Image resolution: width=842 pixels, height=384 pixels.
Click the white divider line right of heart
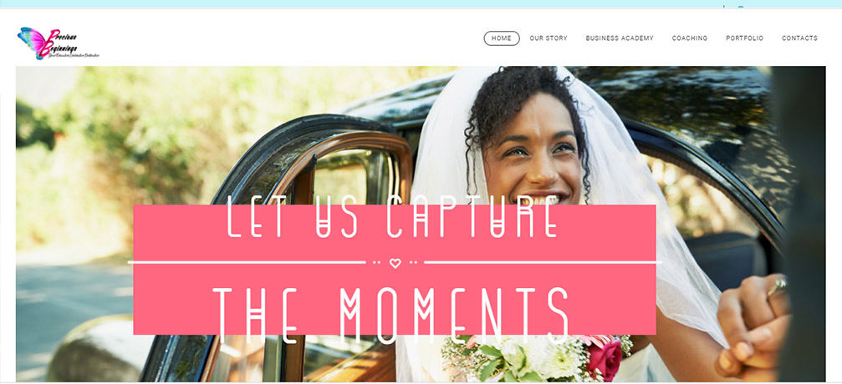pyautogui.click(x=543, y=262)
